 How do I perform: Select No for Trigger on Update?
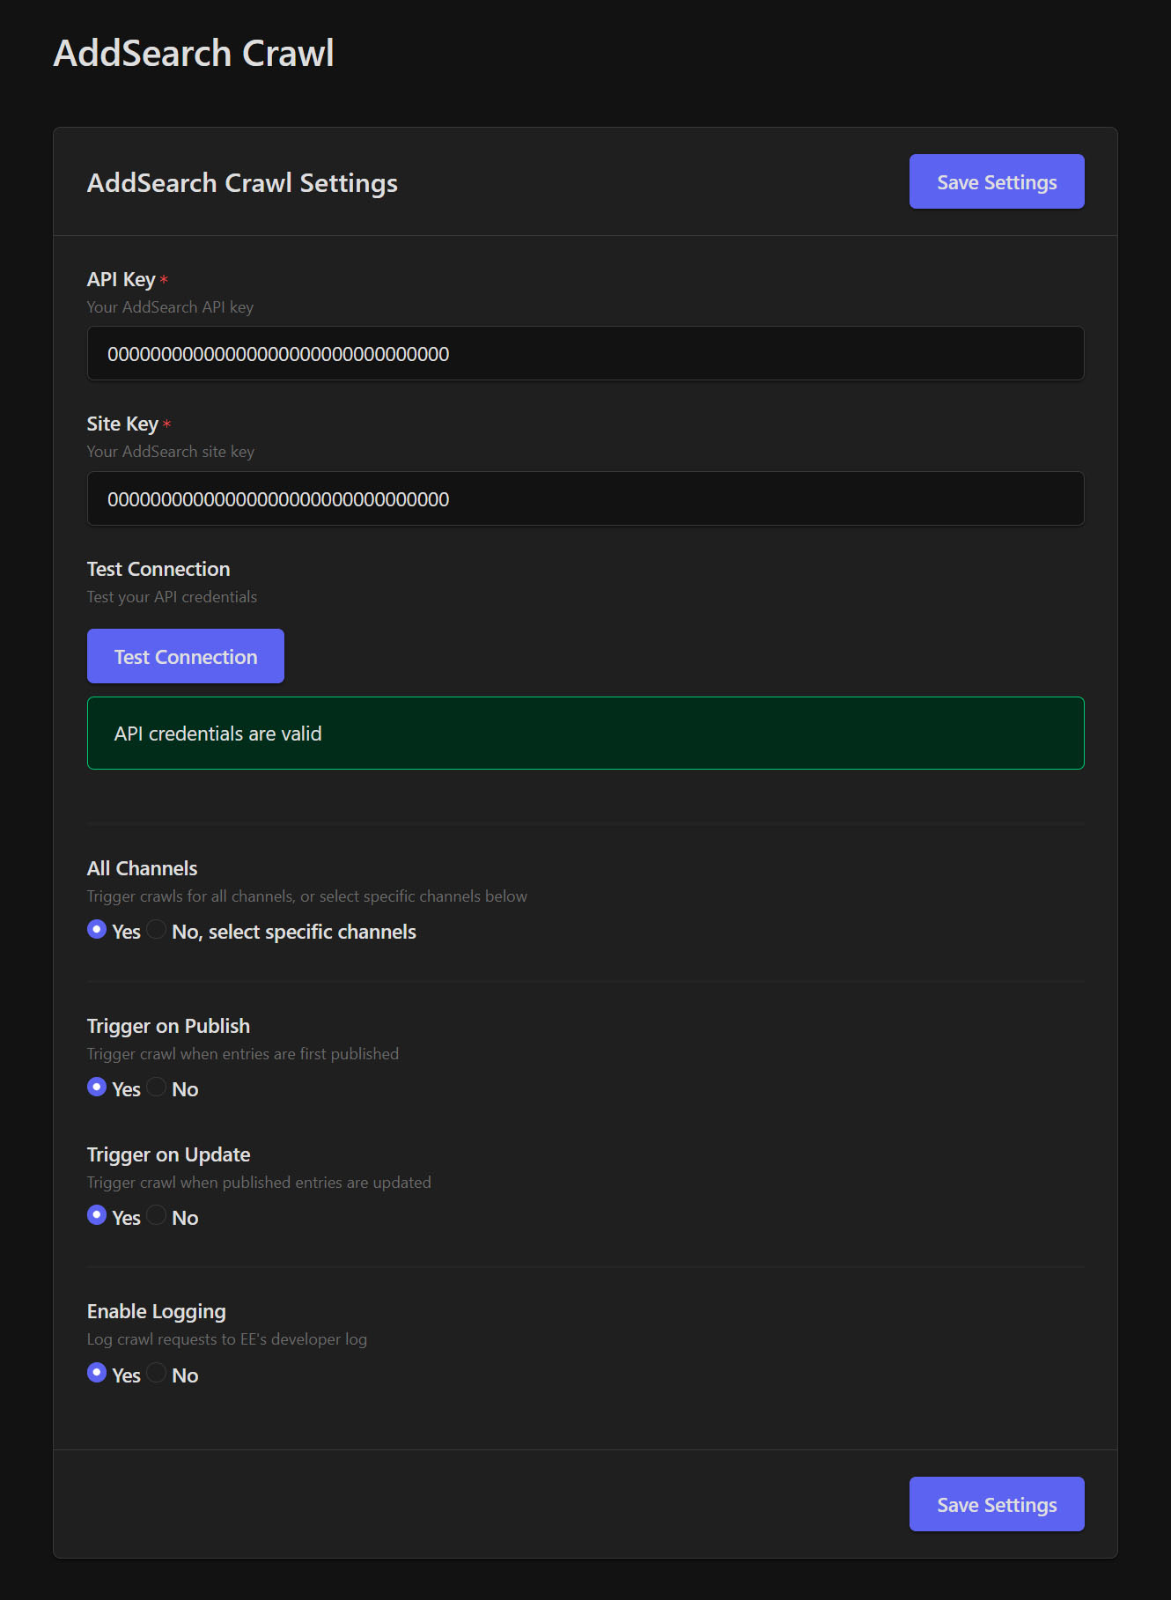tap(157, 1215)
